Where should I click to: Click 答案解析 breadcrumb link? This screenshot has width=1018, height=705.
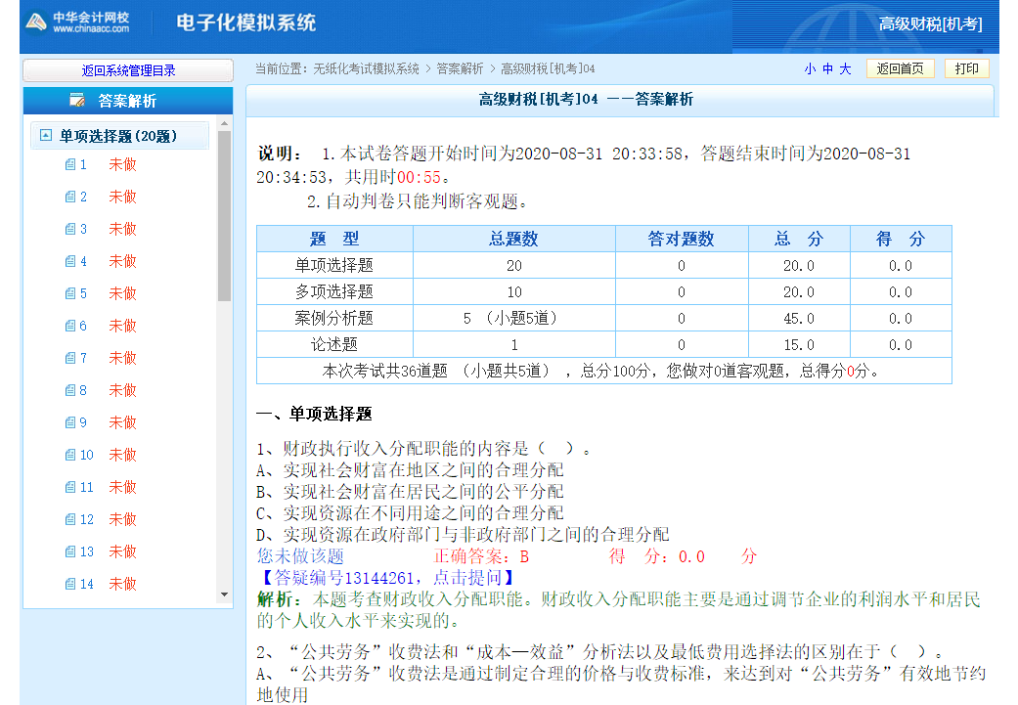coord(460,68)
